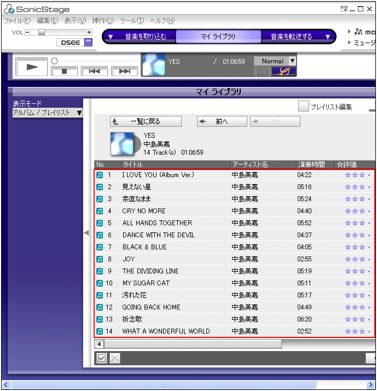Viewport: 377px width, 391px height.
Task: Open the ツール(T) menu
Action: coord(132,21)
